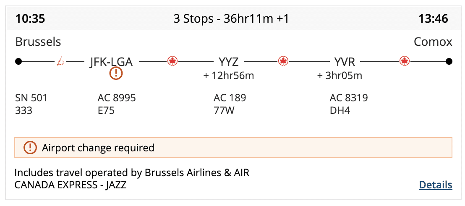
Task: Click the Air Canada logo between YYZ and YVR
Action: coord(283,61)
